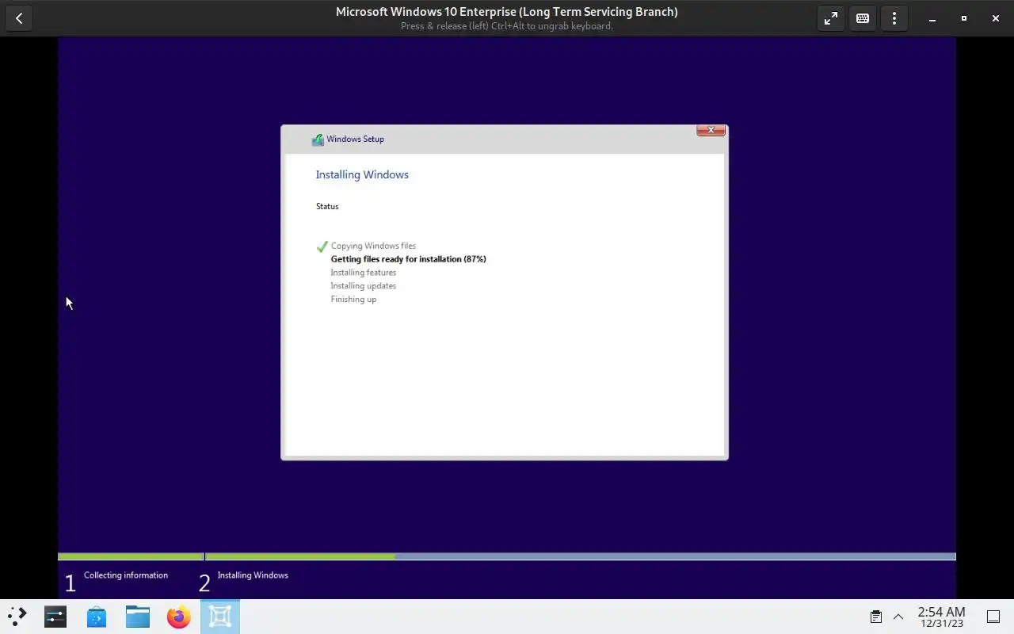Click the "Installing Windows" heading

coord(362,174)
